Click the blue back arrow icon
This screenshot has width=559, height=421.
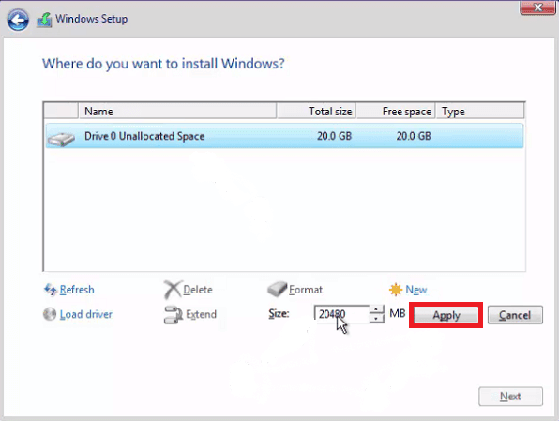[18, 20]
